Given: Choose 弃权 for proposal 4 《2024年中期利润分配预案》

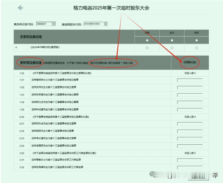Looking at the screenshot, I should click(x=197, y=48).
